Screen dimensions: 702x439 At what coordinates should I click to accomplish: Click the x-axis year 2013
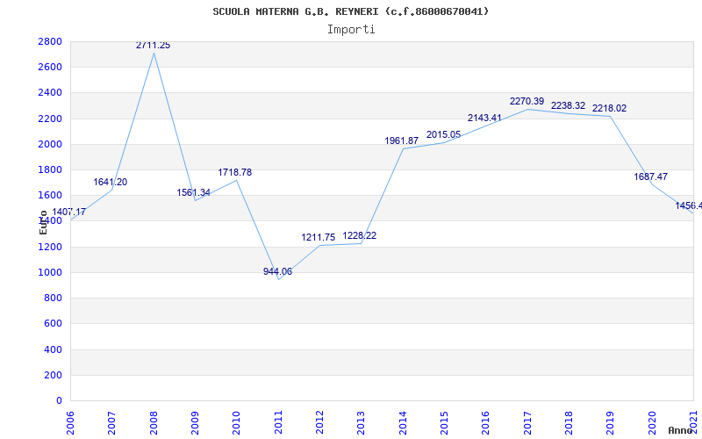(x=362, y=423)
